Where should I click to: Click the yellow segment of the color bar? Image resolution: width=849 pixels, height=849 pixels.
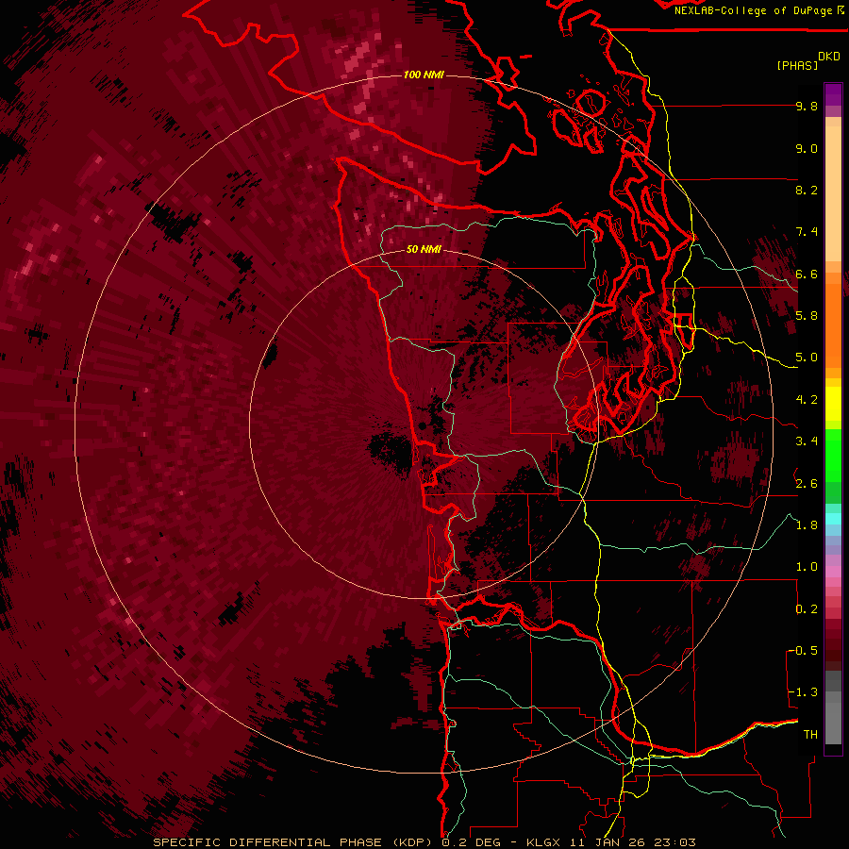833,404
